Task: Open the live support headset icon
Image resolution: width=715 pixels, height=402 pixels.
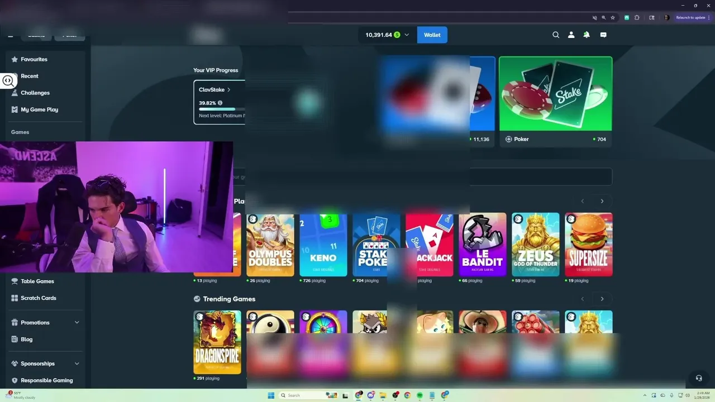Action: 698,378
